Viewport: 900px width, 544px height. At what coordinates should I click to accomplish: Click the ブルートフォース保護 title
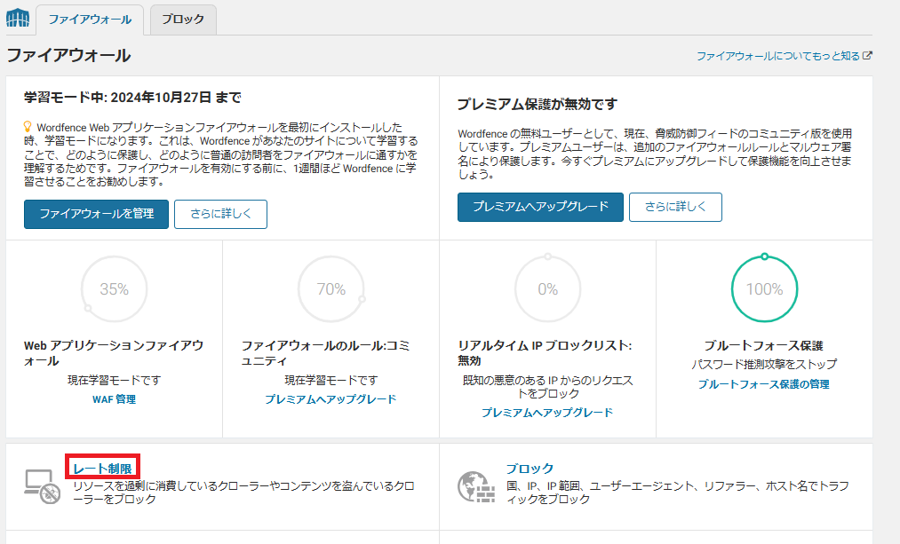(764, 346)
